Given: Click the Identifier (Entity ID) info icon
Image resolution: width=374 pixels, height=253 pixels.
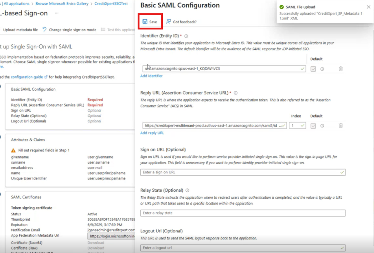Looking at the screenshot, I should tap(186, 36).
